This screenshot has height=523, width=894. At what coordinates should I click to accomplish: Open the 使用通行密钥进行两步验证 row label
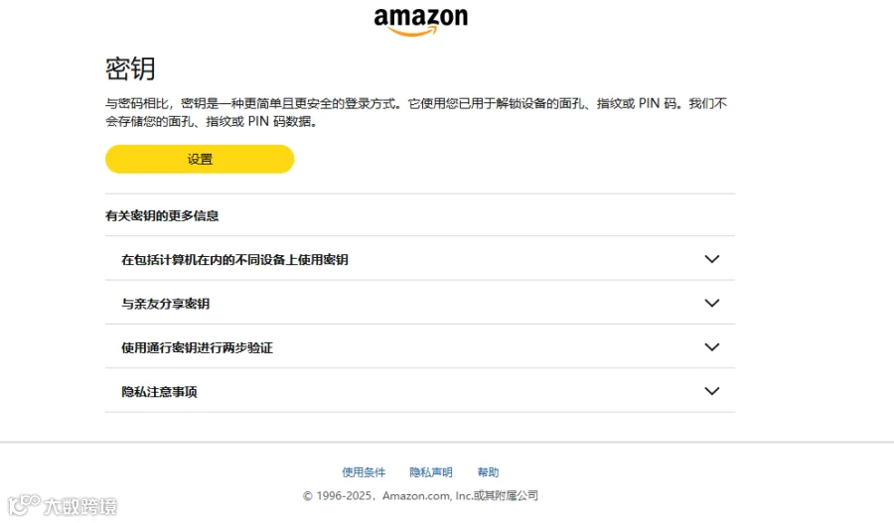pos(197,347)
